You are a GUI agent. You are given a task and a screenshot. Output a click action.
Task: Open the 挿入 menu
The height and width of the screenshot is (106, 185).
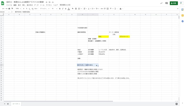pyautogui.click(x=24, y=5)
